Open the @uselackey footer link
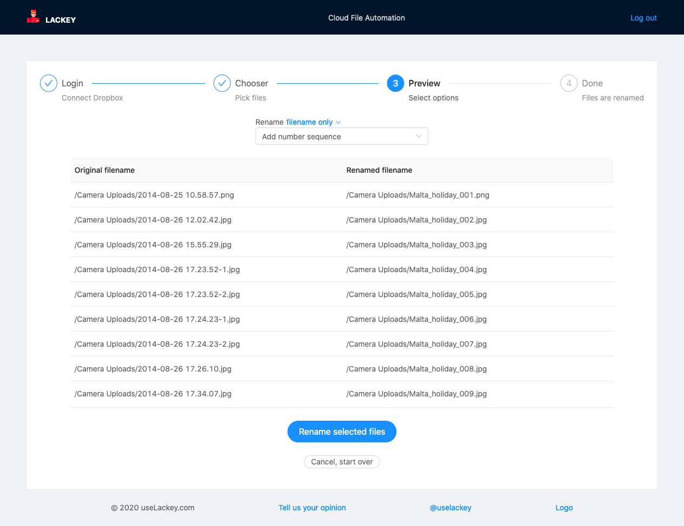The image size is (684, 526). [450, 508]
